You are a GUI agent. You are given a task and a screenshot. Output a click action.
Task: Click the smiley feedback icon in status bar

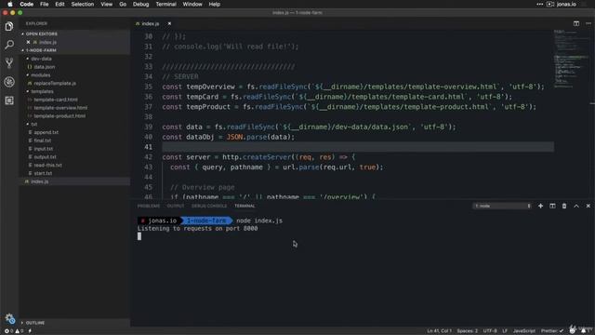click(x=573, y=330)
